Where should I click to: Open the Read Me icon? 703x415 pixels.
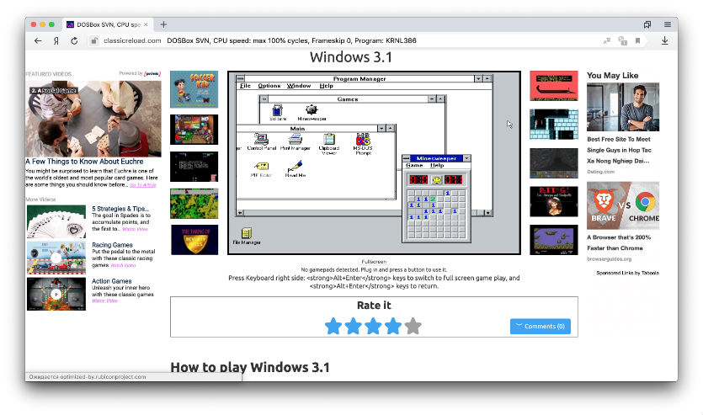pyautogui.click(x=295, y=167)
